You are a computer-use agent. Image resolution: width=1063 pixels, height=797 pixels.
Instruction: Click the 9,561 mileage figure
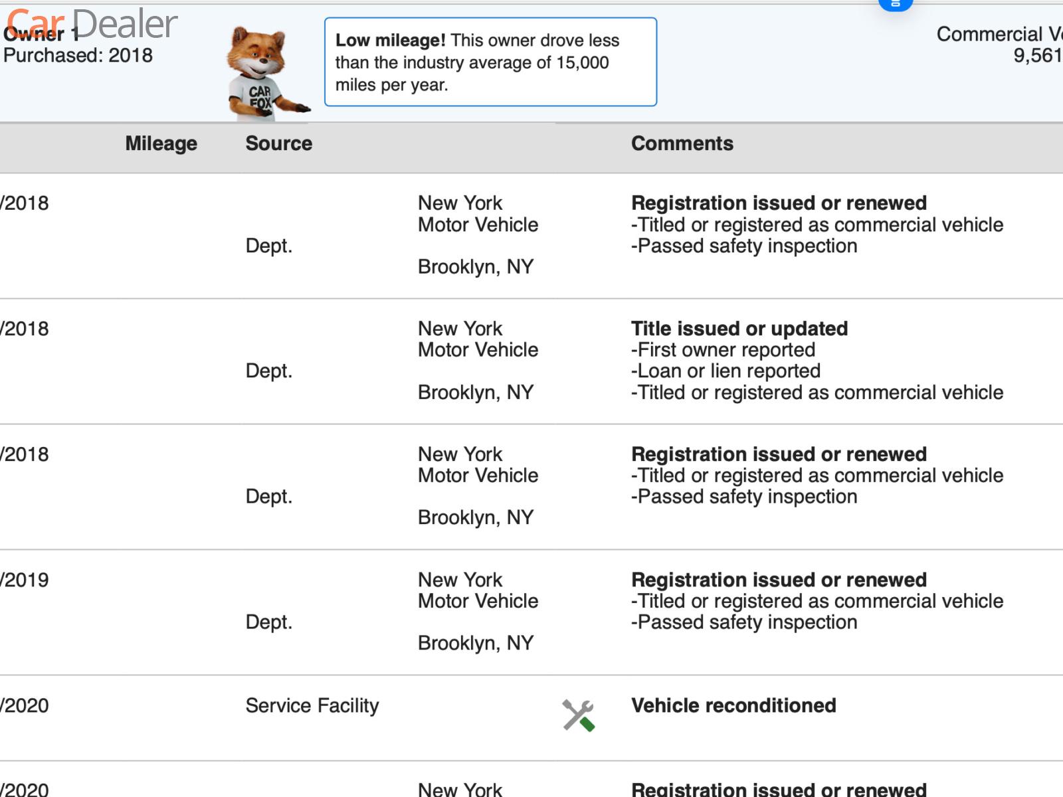[x=1036, y=56]
